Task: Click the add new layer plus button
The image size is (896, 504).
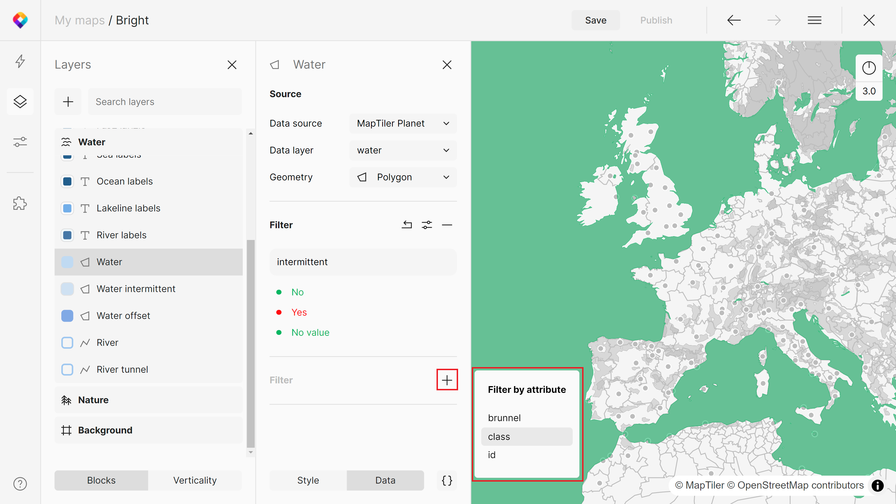Action: click(68, 102)
